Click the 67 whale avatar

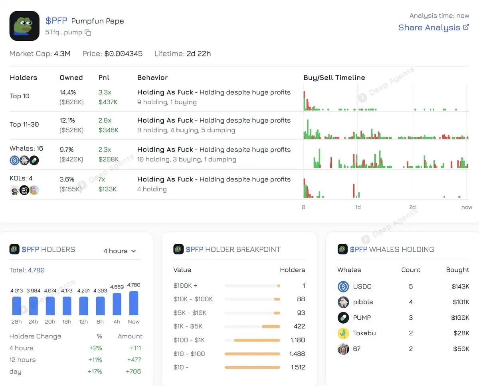343,349
